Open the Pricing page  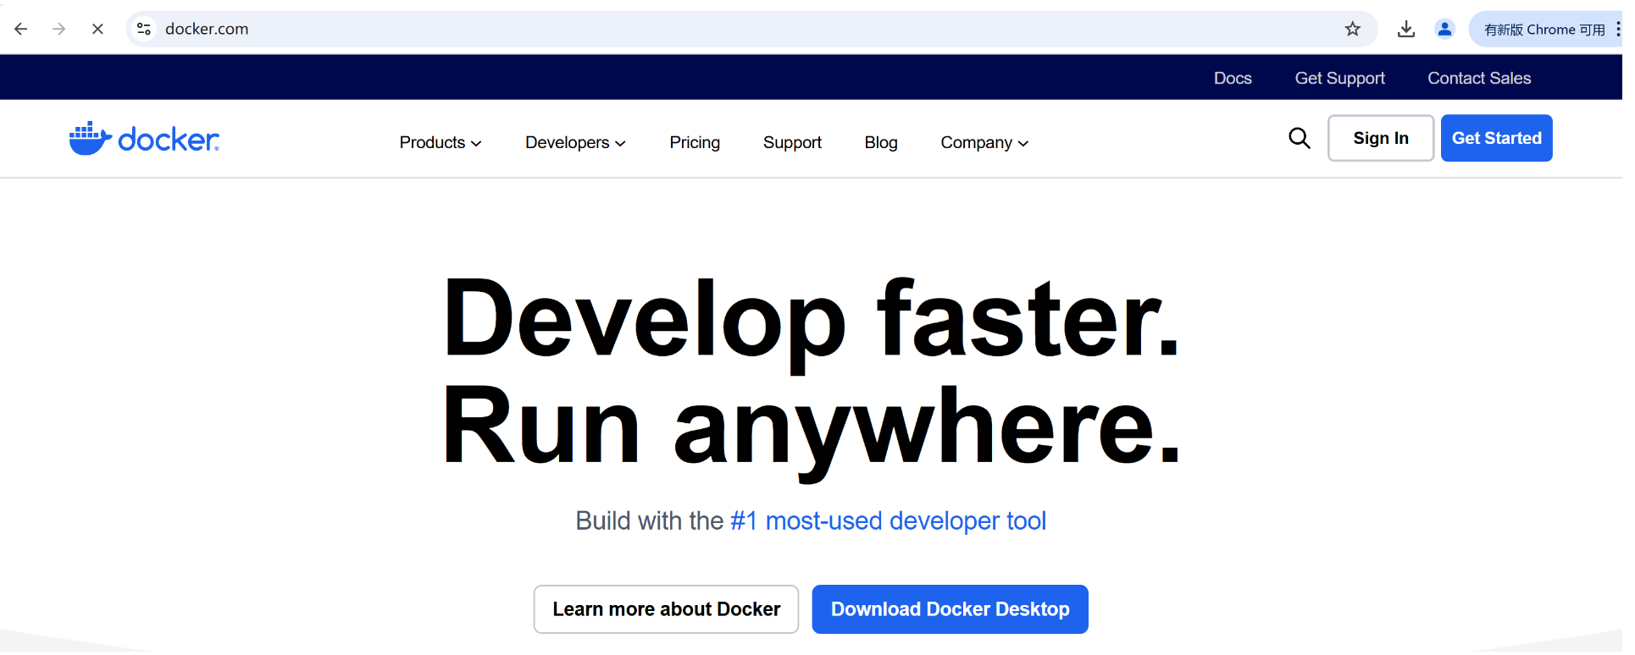(x=695, y=142)
